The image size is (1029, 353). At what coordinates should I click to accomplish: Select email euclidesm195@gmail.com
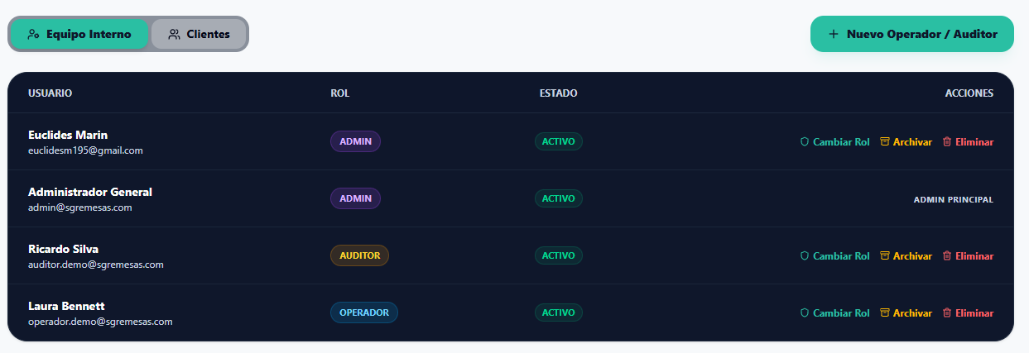coord(85,150)
